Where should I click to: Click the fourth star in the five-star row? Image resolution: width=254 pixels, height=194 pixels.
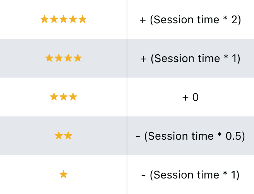(73, 19)
